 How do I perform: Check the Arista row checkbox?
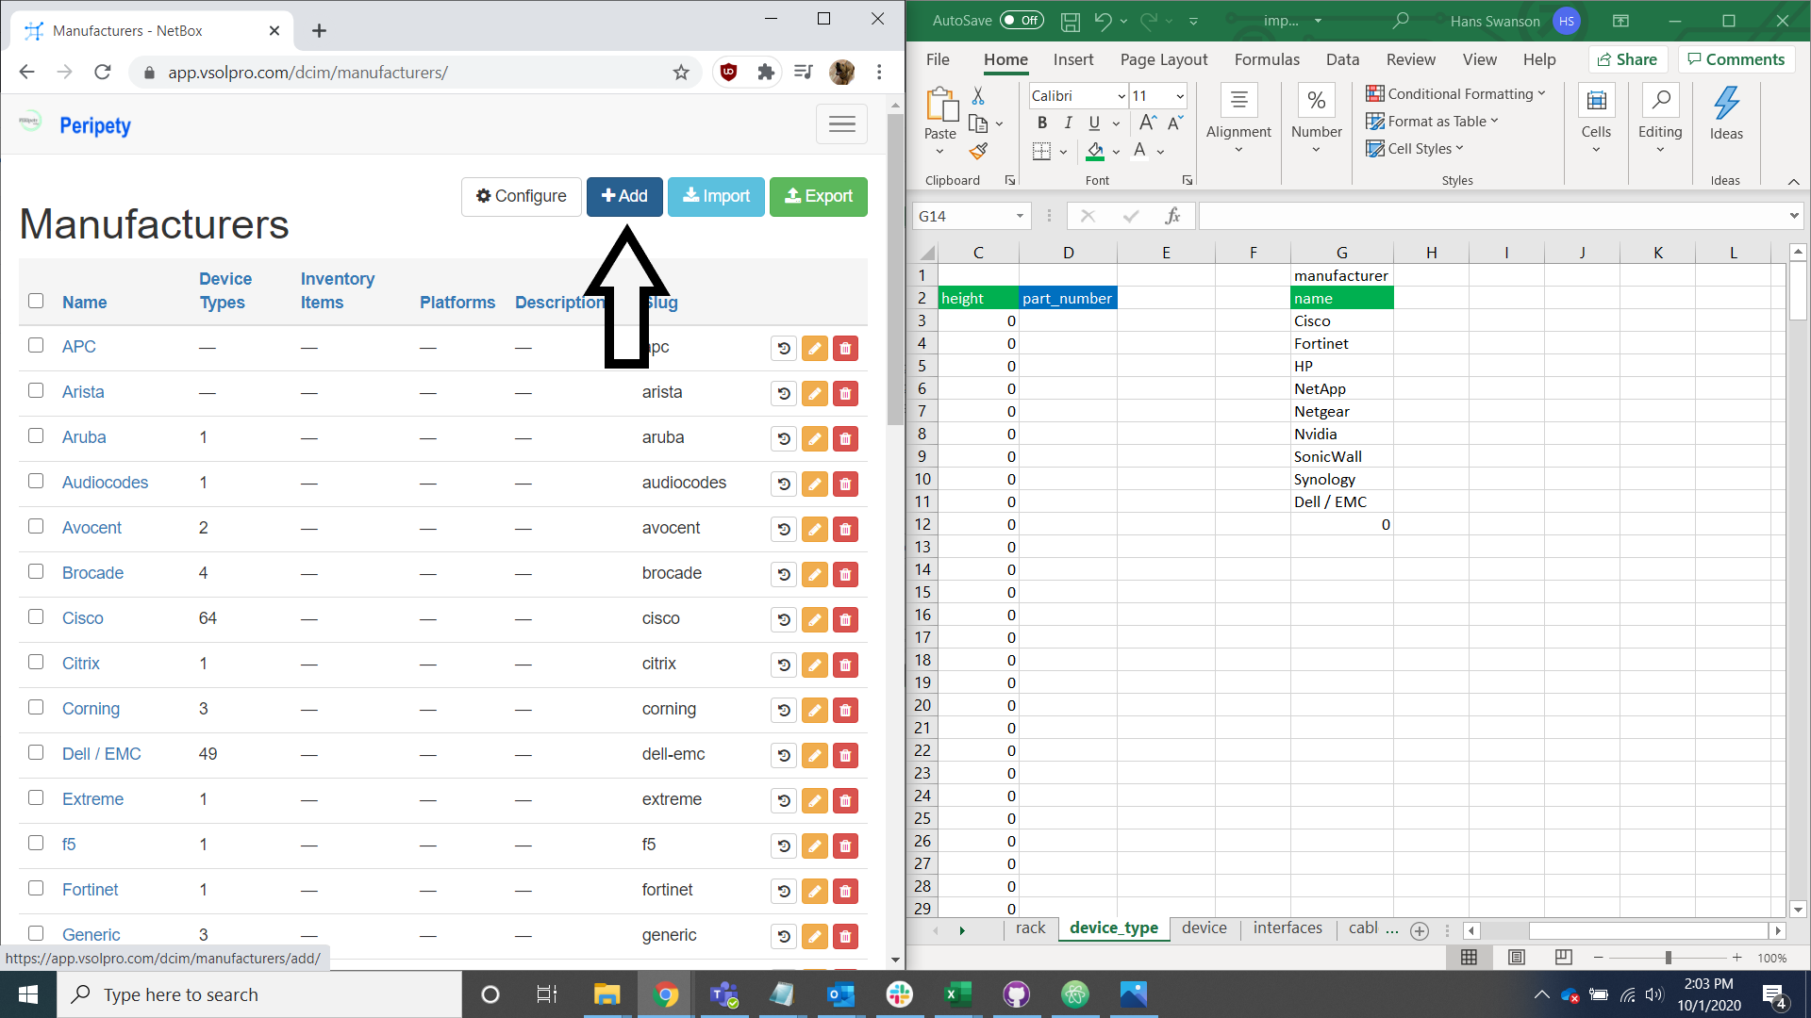(36, 390)
